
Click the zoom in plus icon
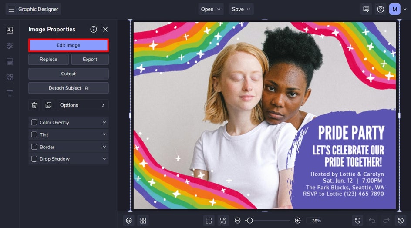point(298,221)
